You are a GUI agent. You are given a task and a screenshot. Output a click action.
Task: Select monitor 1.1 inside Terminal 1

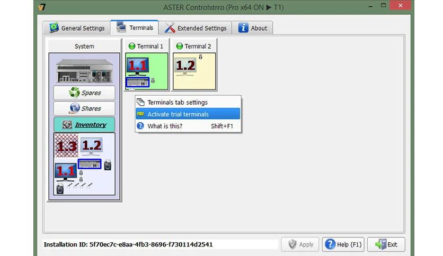[138, 67]
